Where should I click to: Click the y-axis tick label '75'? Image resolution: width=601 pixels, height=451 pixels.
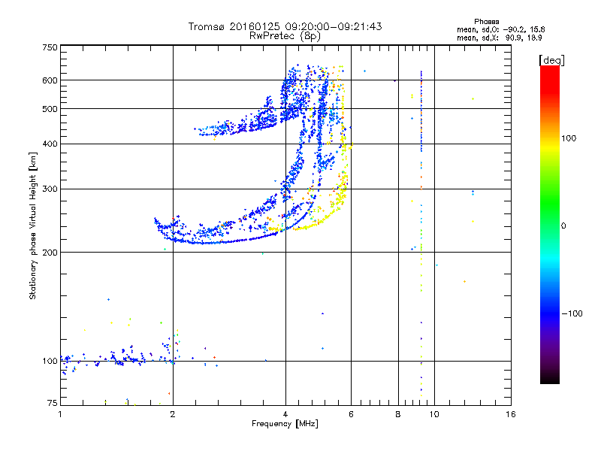click(53, 403)
